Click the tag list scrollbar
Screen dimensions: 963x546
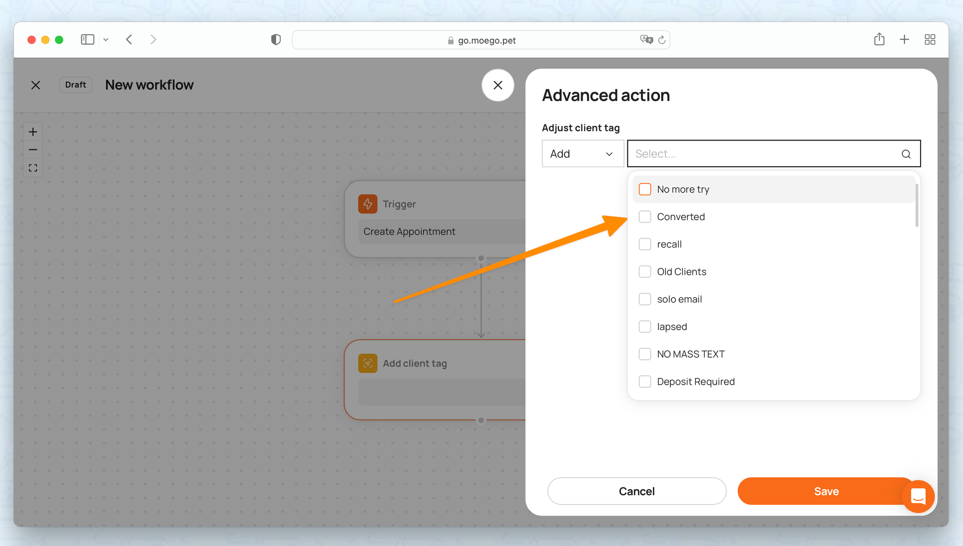(916, 206)
